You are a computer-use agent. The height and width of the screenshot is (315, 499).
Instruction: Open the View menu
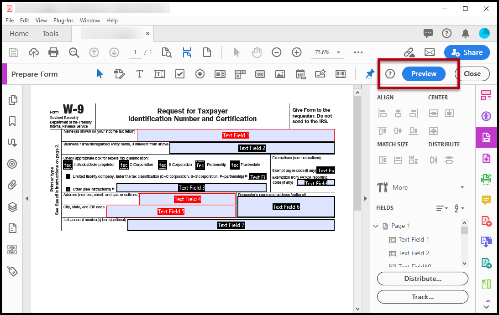(x=41, y=21)
